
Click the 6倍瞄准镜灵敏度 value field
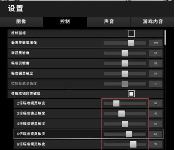[156, 134]
